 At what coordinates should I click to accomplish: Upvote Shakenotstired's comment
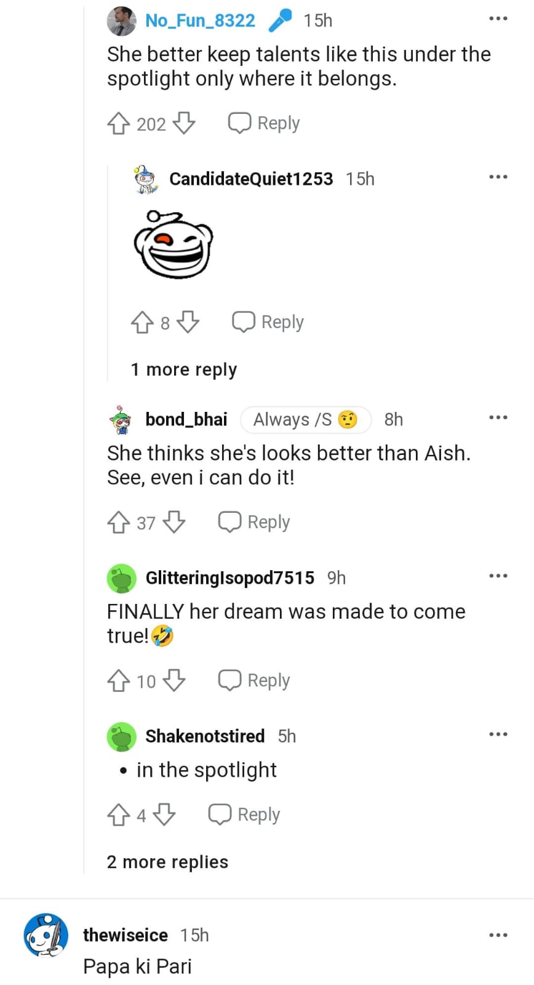pos(119,814)
